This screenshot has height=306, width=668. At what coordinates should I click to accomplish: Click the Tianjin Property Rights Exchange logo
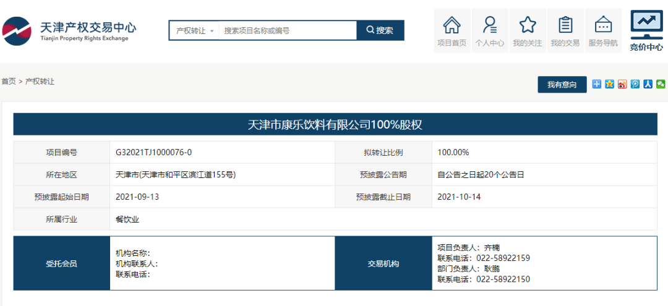click(x=69, y=31)
